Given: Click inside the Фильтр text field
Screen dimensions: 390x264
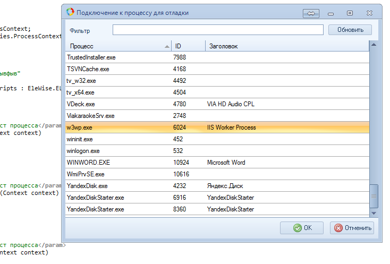Looking at the screenshot, I should [218, 30].
